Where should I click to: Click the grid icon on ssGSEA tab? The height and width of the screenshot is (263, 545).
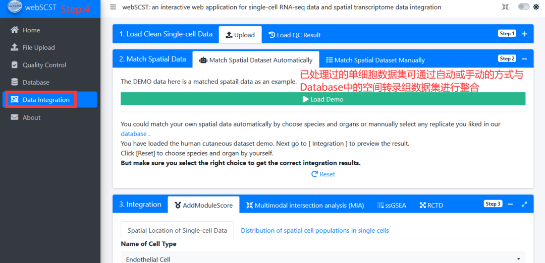pos(380,205)
